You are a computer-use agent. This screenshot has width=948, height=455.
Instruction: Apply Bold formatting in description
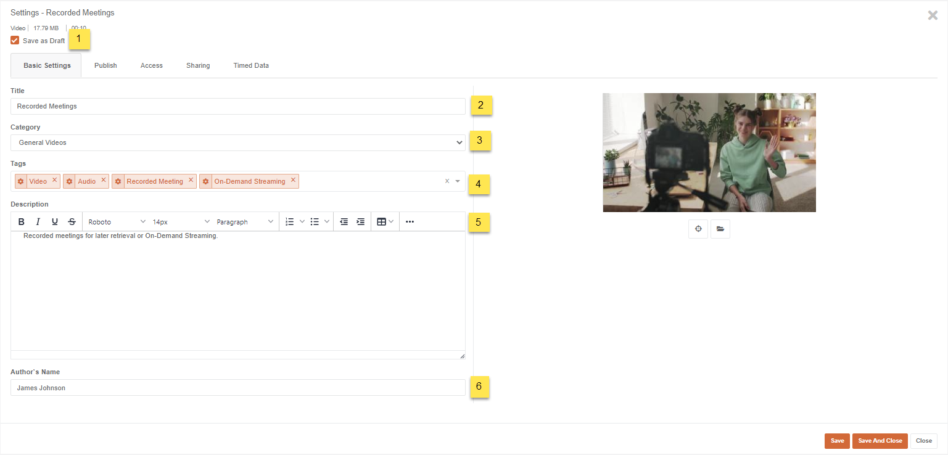(22, 222)
